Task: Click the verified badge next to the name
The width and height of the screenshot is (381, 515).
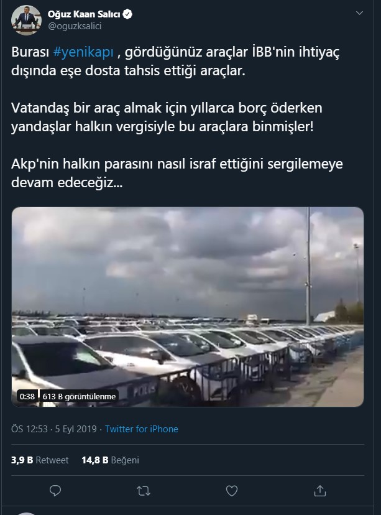Action: 127,14
